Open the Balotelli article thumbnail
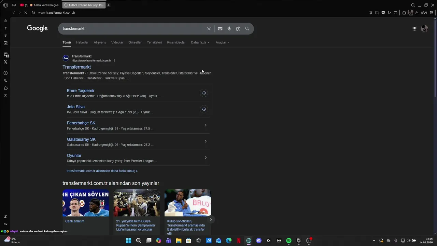Screen dimensions: 437x246 coord(188,203)
